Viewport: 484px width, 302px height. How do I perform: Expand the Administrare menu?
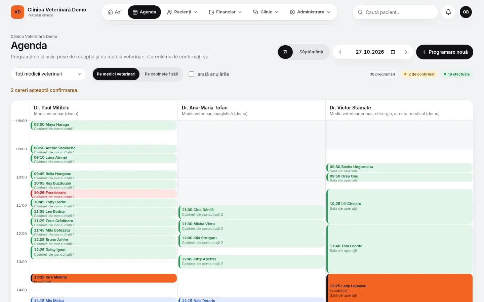310,12
